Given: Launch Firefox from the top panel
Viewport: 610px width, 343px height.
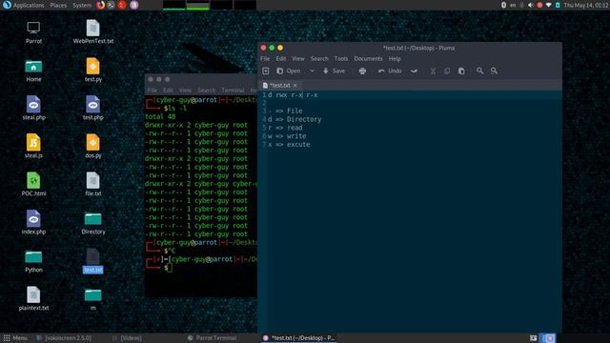Looking at the screenshot, I should (100, 5).
